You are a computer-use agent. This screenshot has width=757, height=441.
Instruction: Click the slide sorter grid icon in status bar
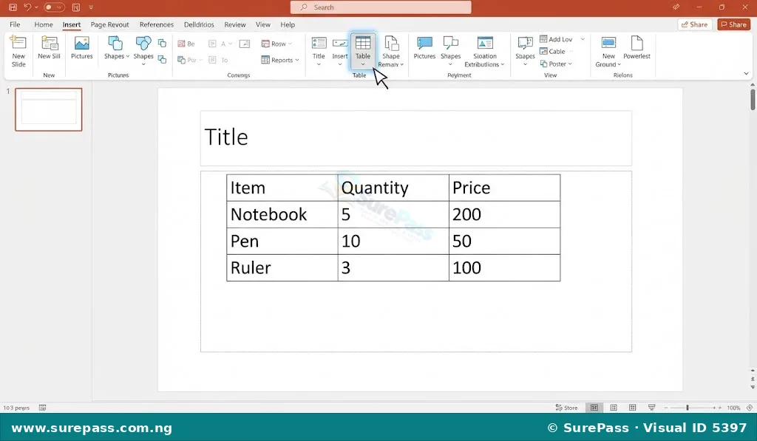[x=633, y=408]
